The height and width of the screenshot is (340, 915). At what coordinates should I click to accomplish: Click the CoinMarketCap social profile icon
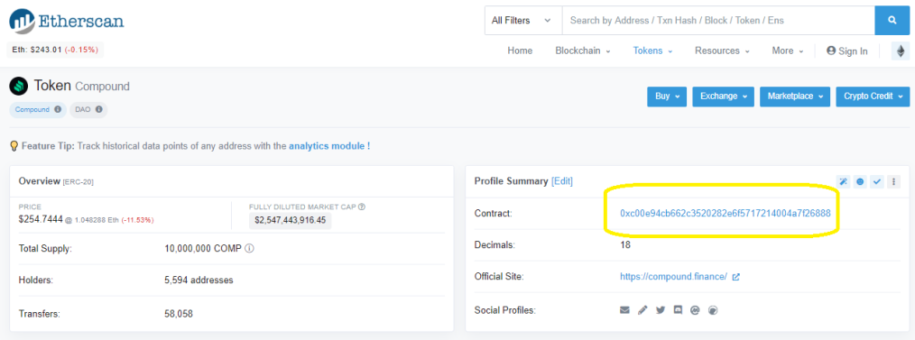point(695,310)
